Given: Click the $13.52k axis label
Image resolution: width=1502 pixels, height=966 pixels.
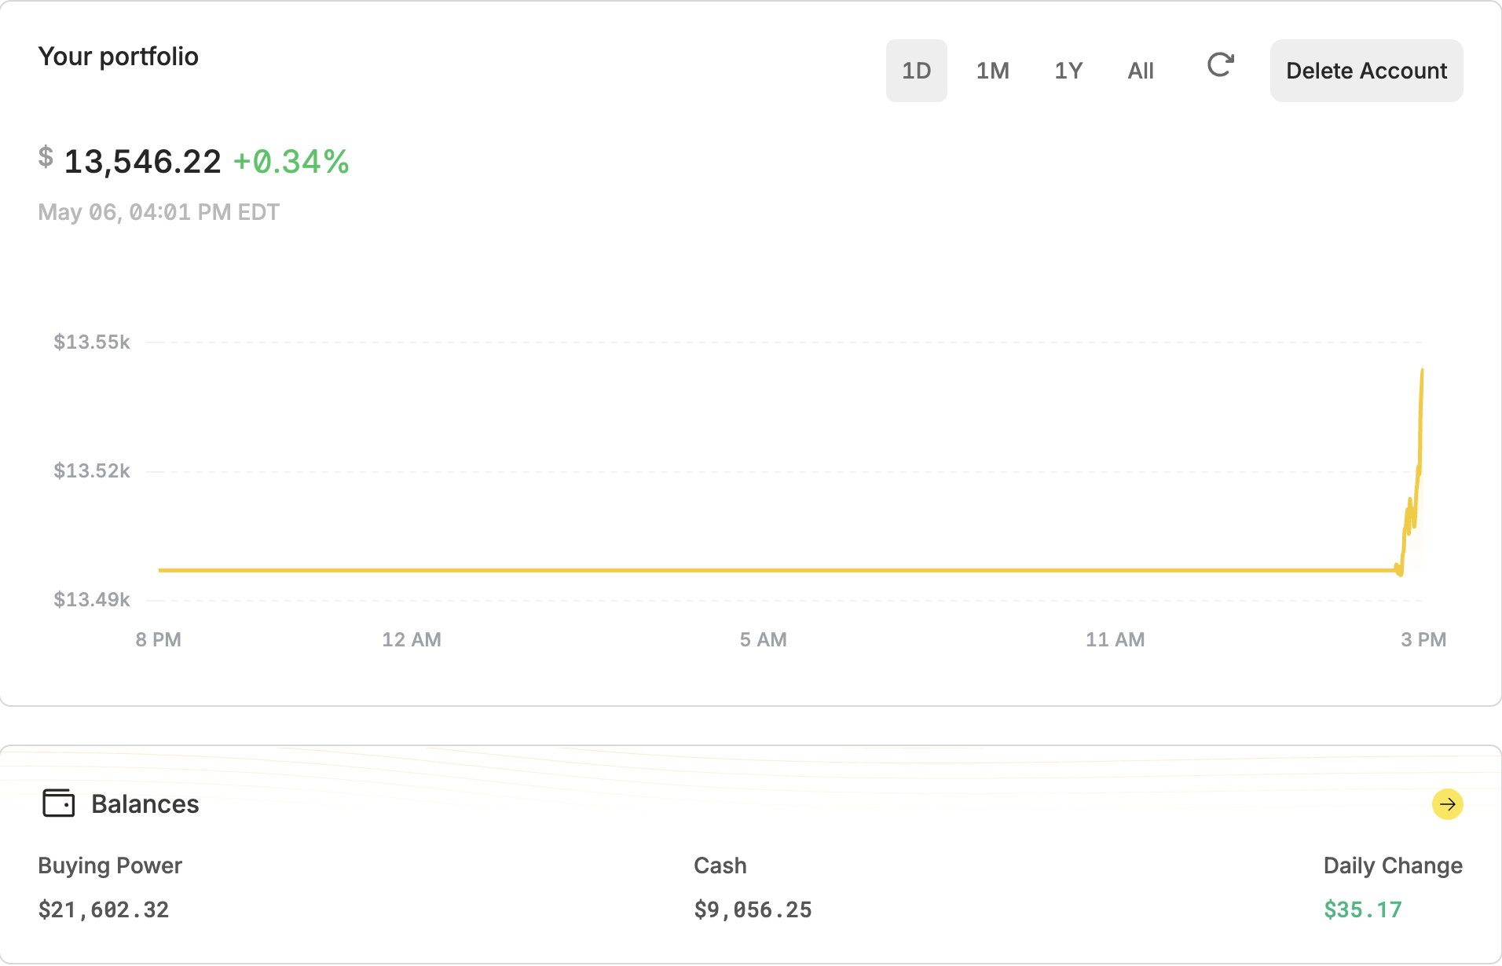Looking at the screenshot, I should pyautogui.click(x=91, y=470).
